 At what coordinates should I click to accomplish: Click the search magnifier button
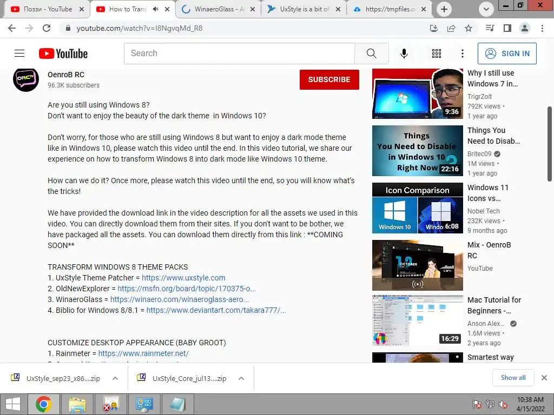[x=371, y=53]
